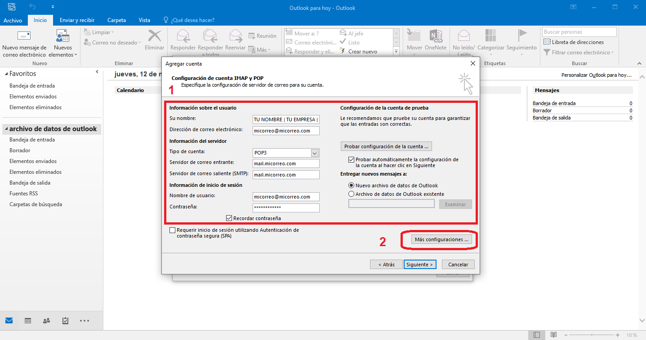Click the Siguiente button
Screen dimensions: 646x340
click(419, 265)
